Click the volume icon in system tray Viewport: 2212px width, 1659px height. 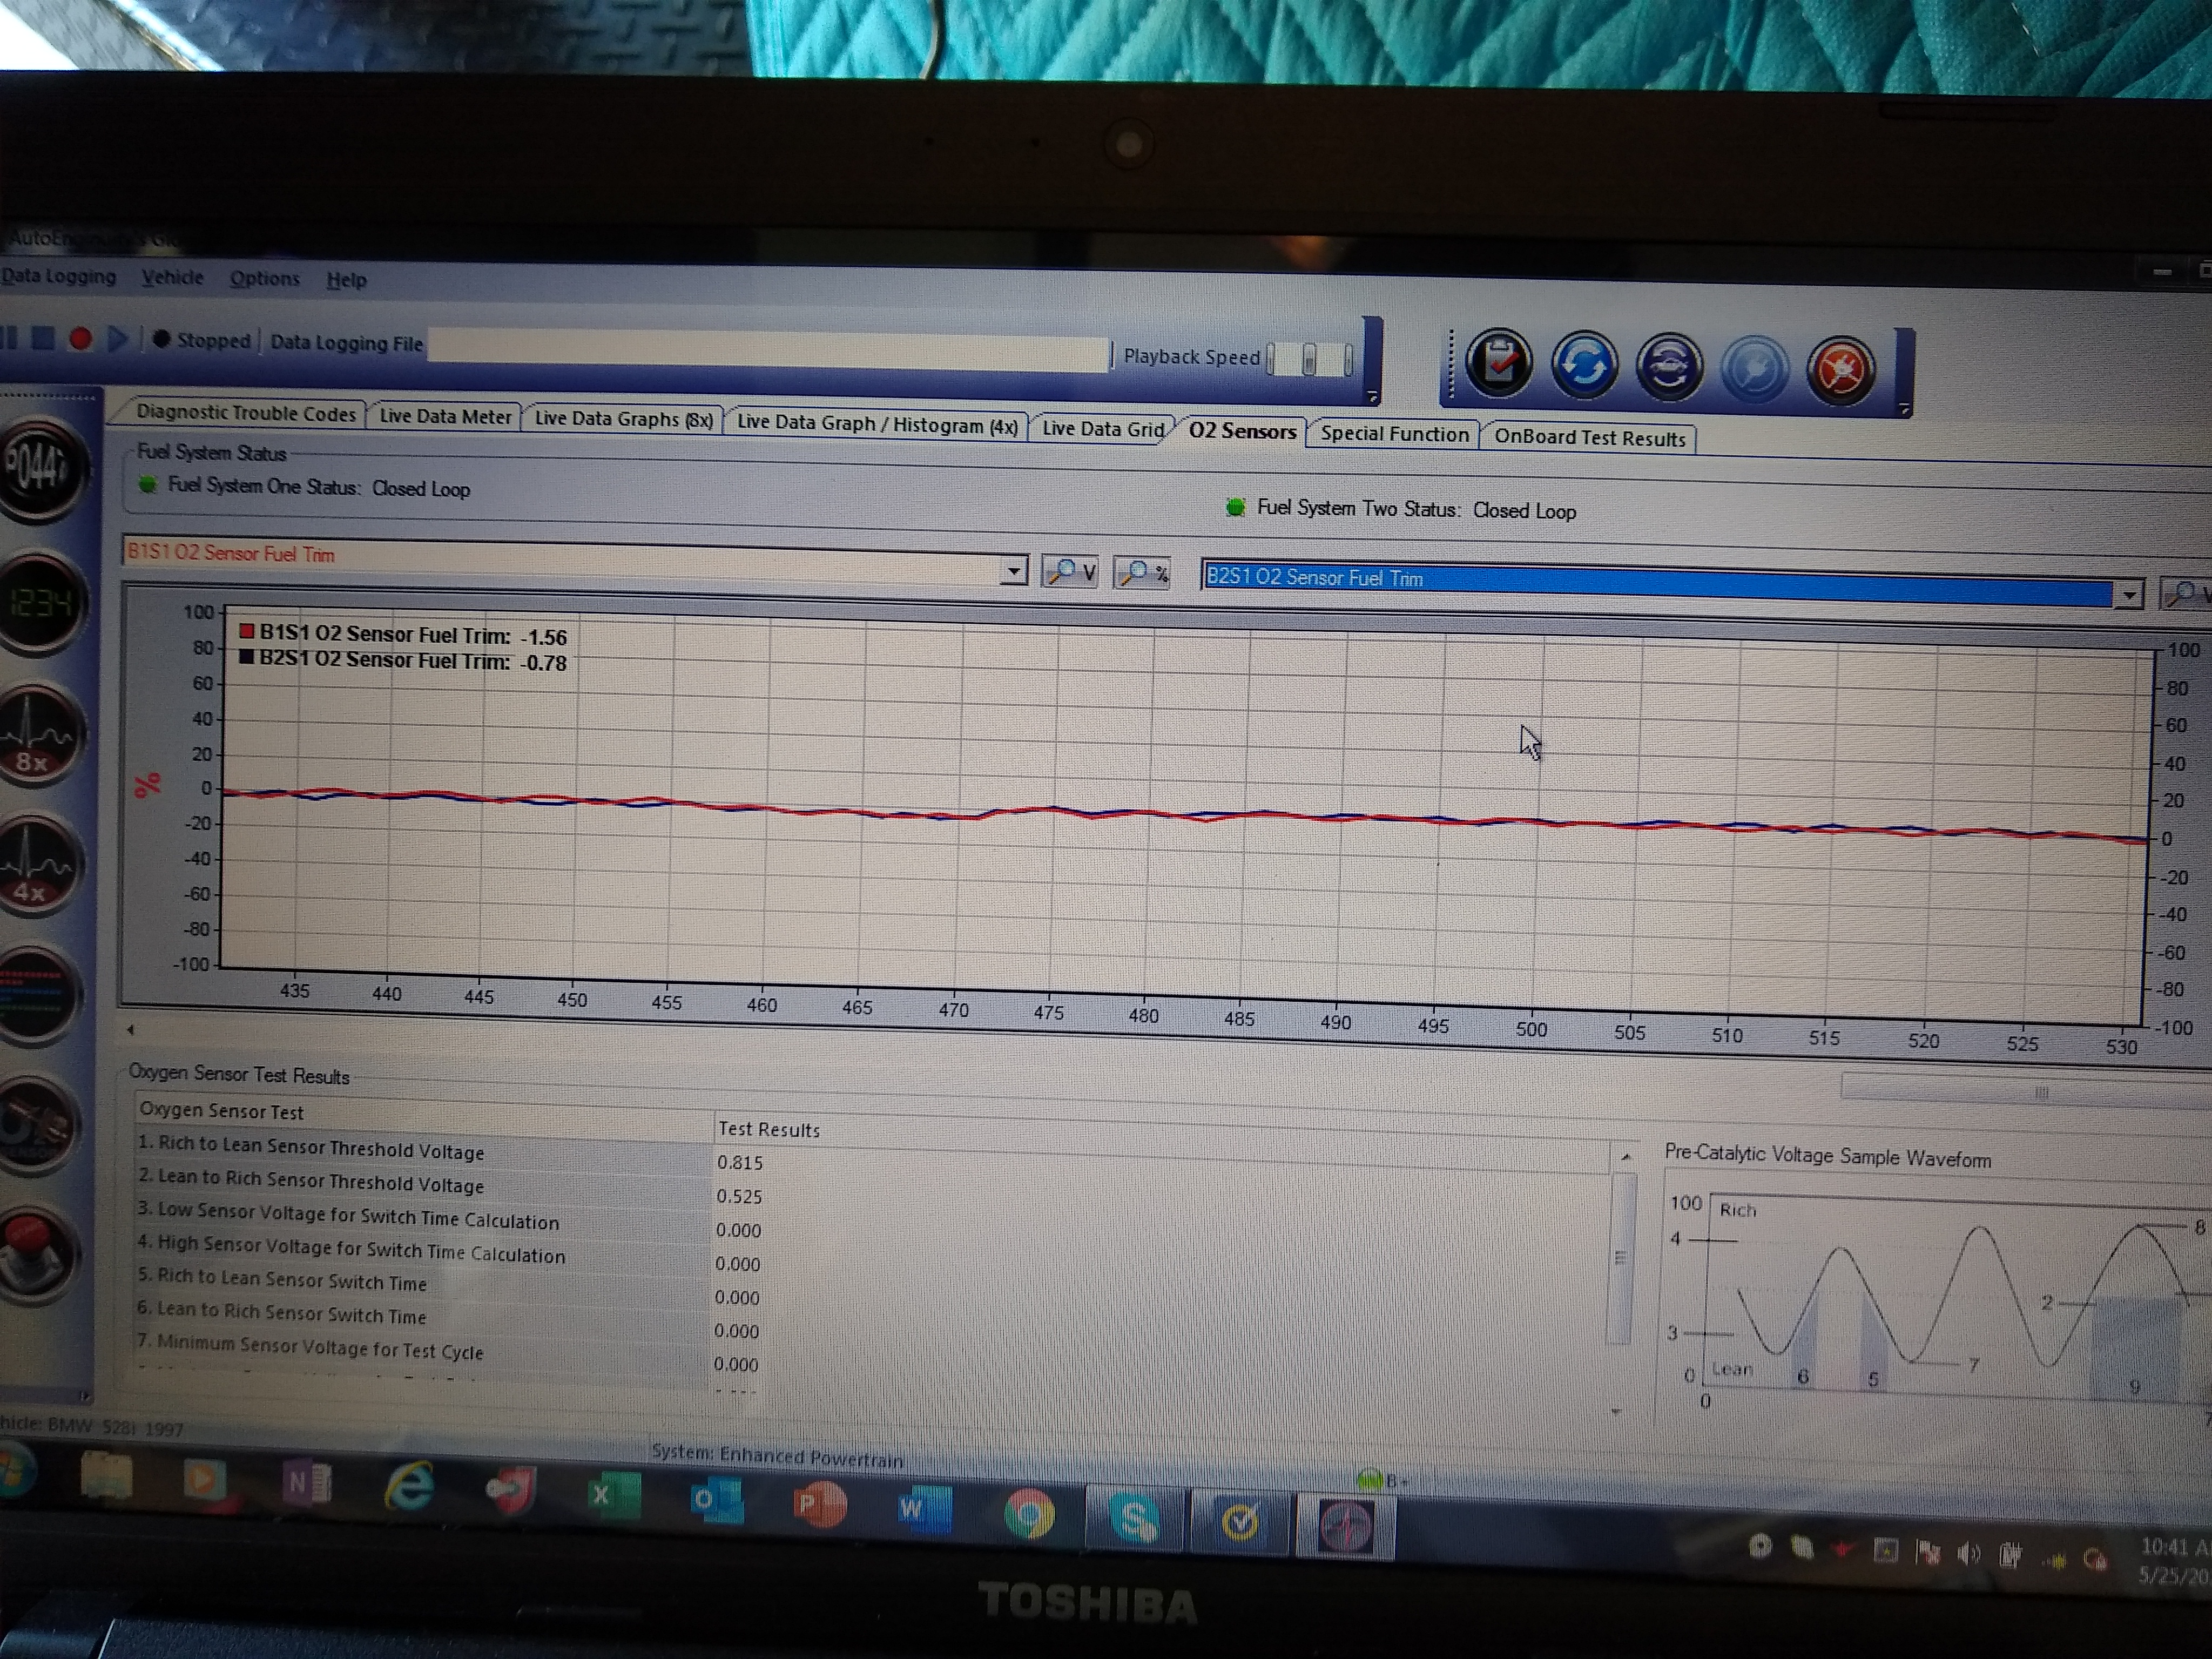1969,1553
